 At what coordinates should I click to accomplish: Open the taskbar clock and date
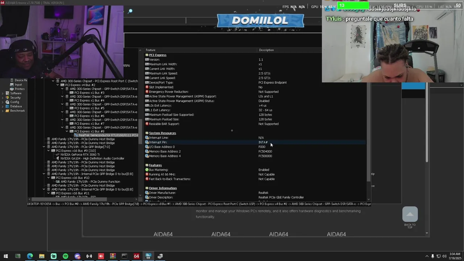point(455,256)
